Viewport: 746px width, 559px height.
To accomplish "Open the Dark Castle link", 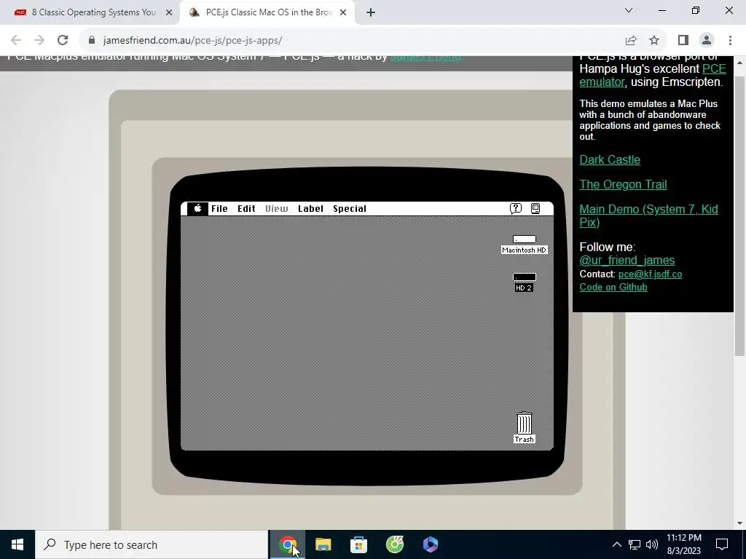I will click(x=610, y=159).
